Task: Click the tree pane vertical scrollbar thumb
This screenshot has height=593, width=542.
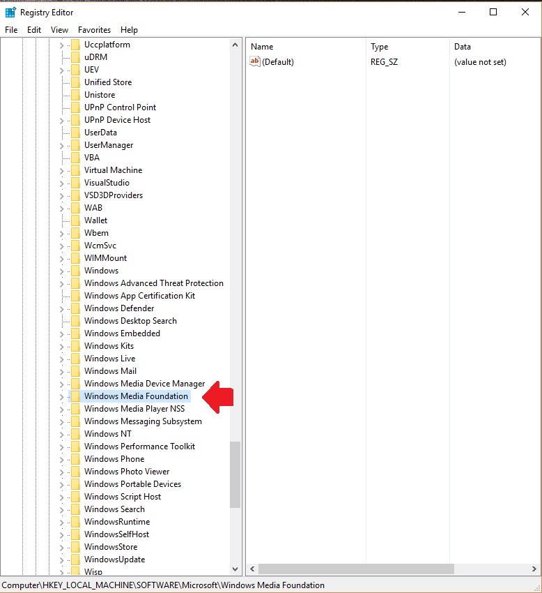Action: click(x=235, y=474)
